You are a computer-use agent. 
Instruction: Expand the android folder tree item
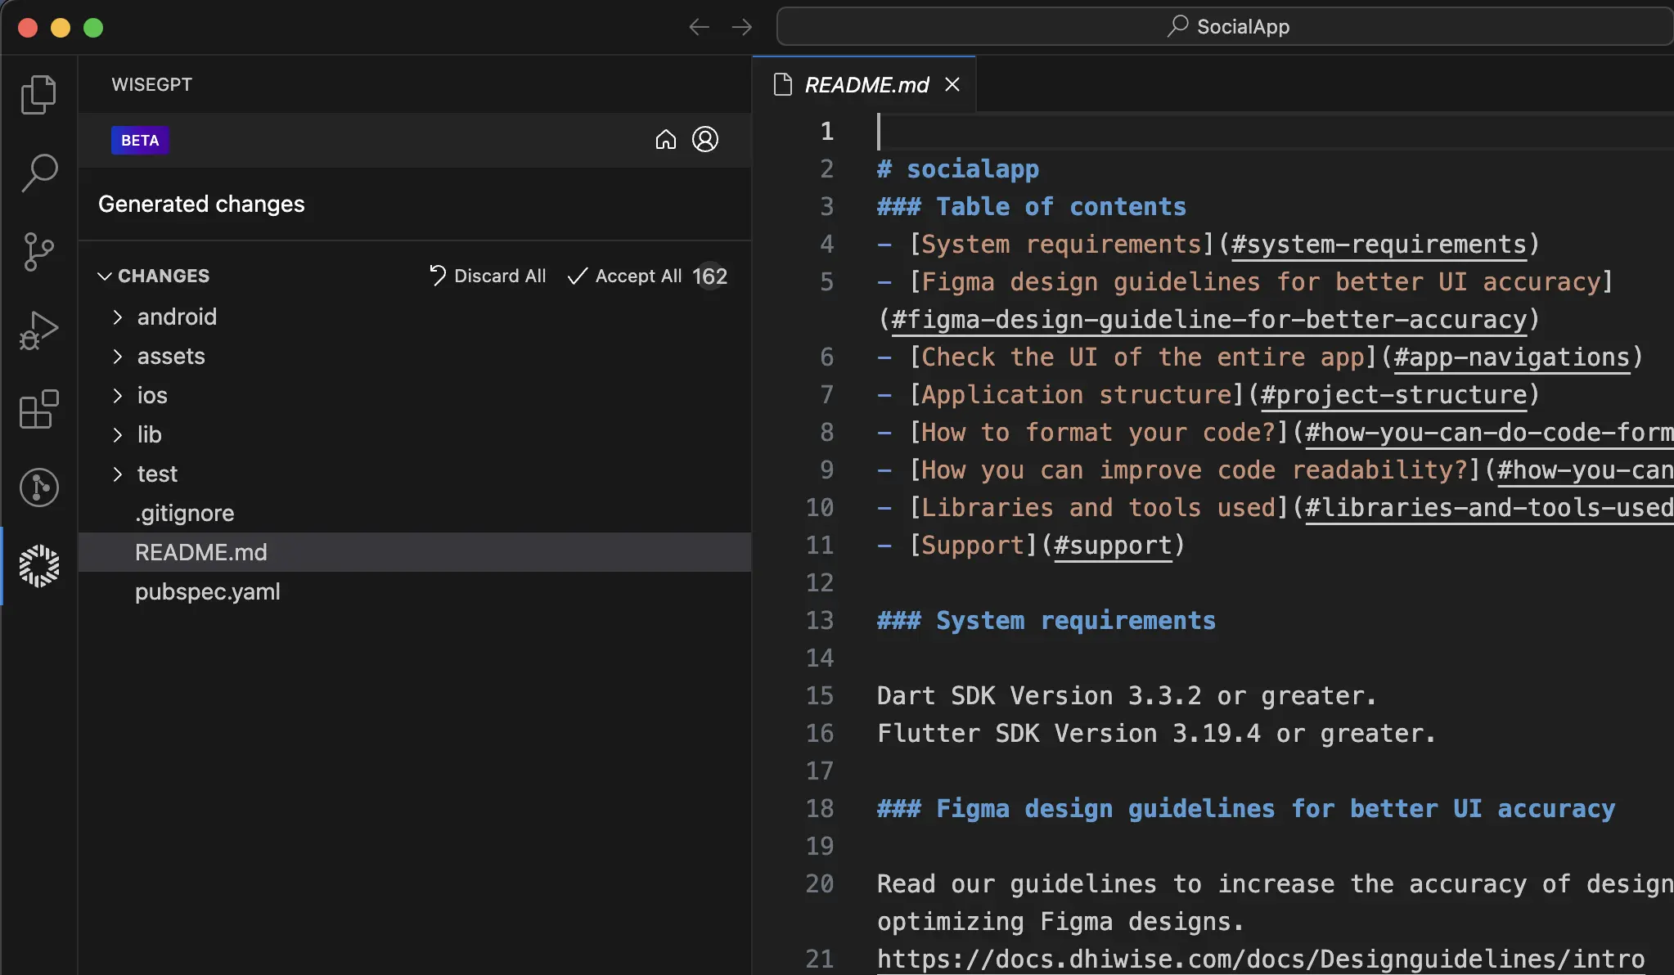117,317
